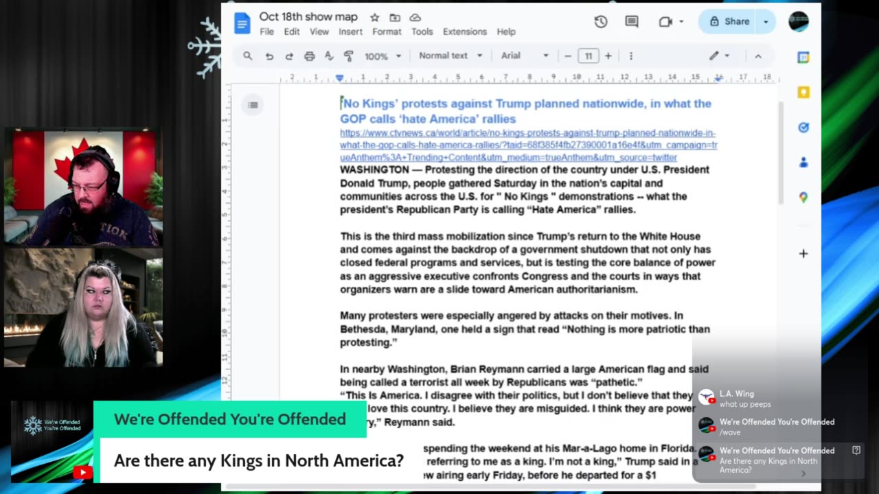Open the Insert menu
Screen dimensions: 879x494
tap(350, 32)
